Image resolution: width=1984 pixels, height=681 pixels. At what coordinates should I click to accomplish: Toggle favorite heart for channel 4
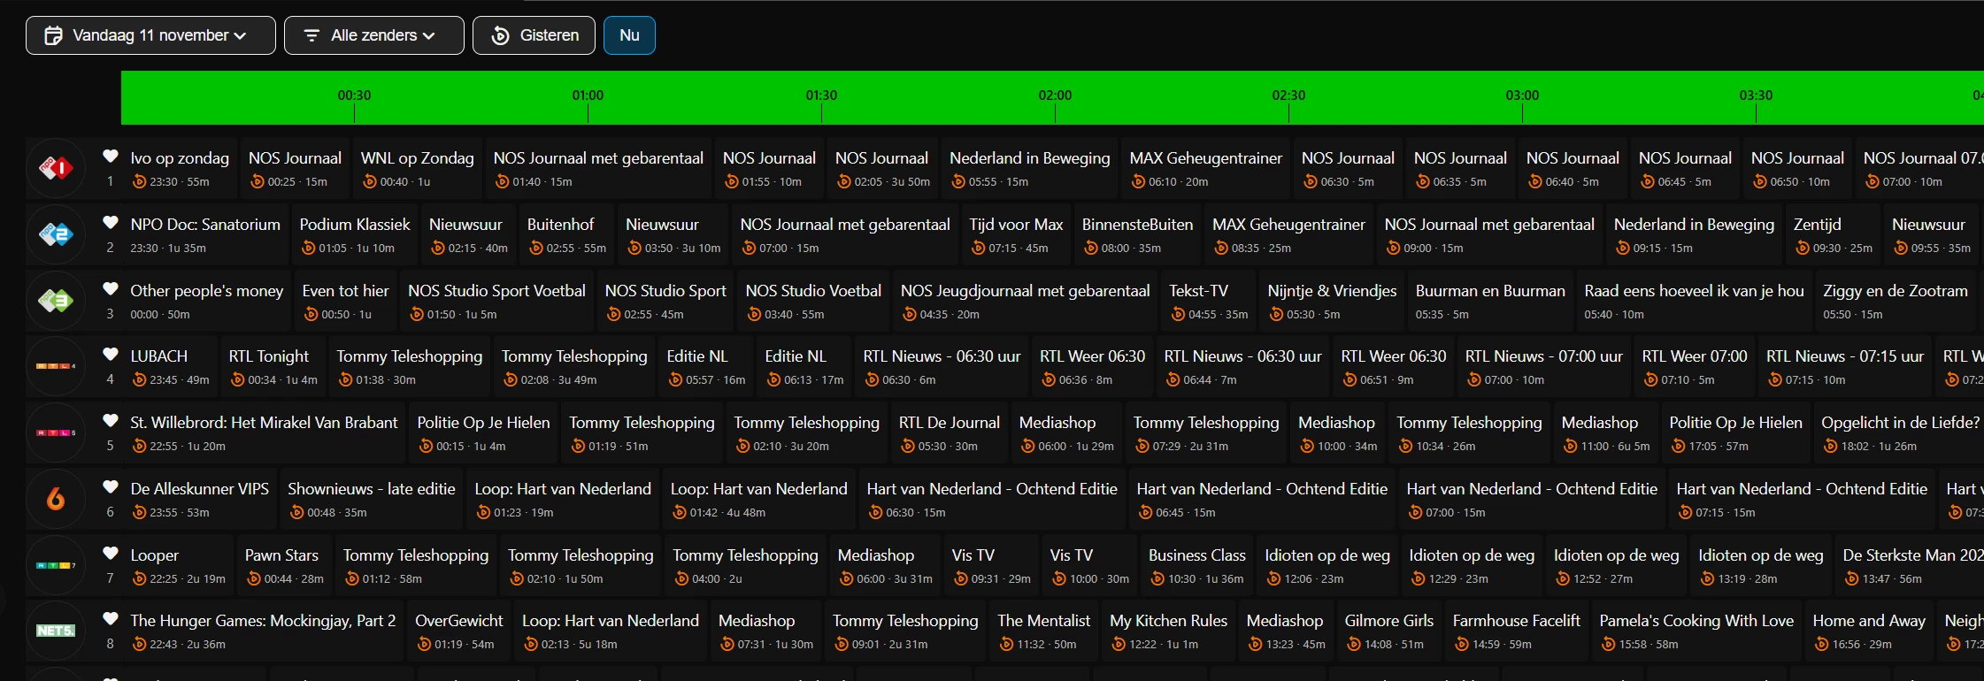point(111,355)
